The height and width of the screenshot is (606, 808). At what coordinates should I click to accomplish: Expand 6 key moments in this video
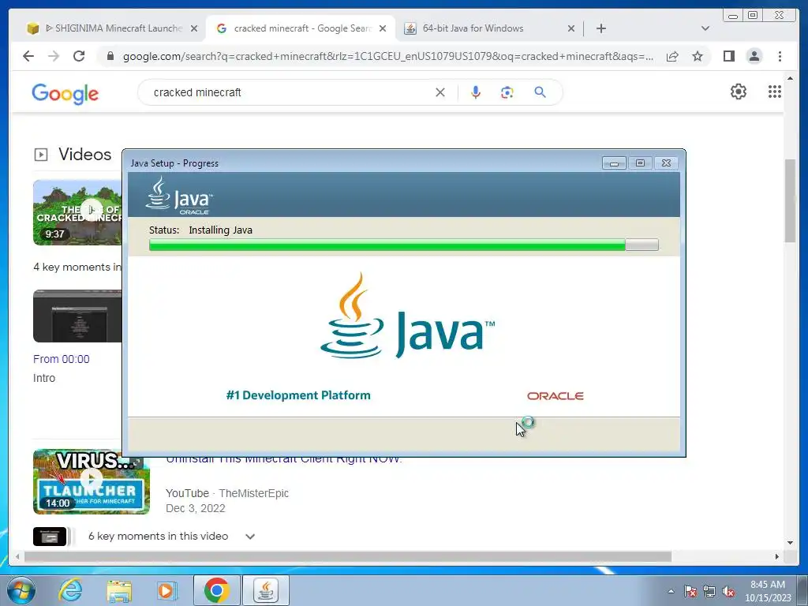(250, 537)
